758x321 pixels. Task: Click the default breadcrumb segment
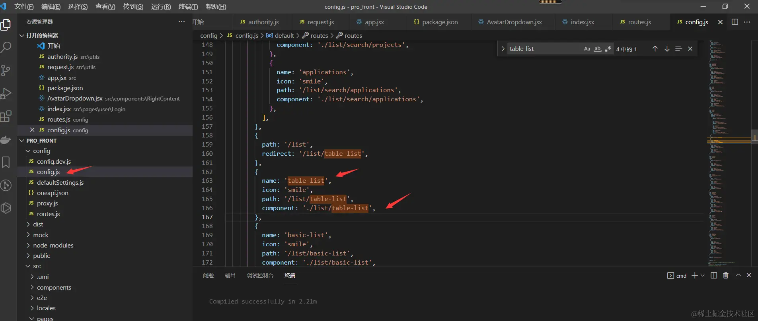click(284, 35)
